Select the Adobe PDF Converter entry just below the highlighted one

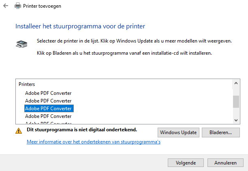click(x=48, y=116)
